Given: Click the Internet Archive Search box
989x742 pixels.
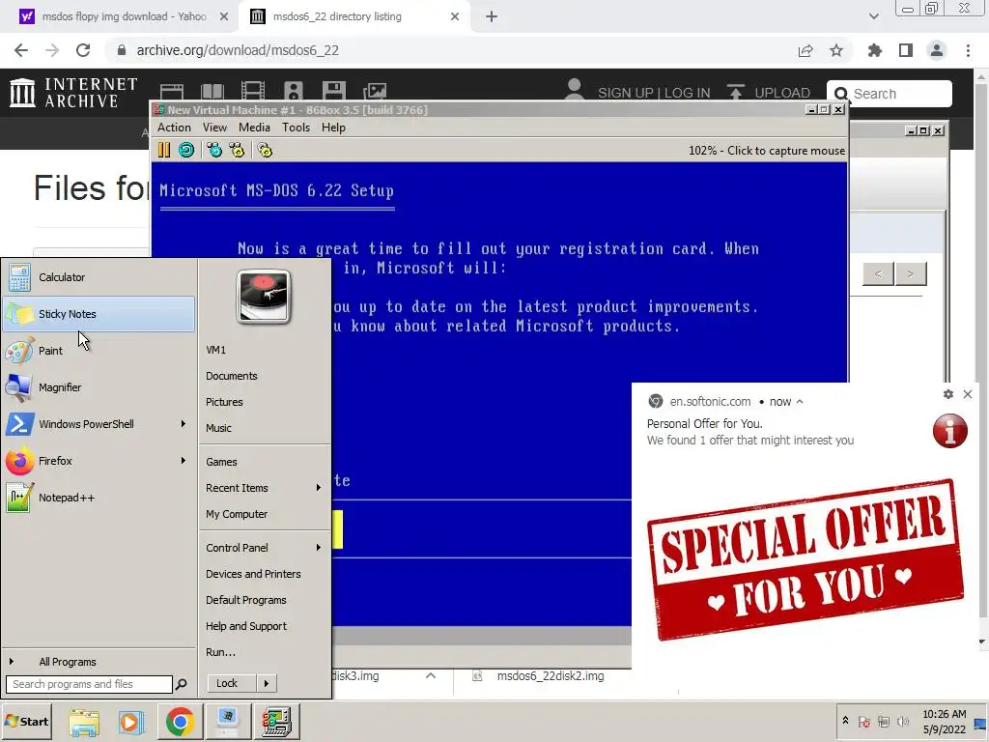Looking at the screenshot, I should coord(890,94).
